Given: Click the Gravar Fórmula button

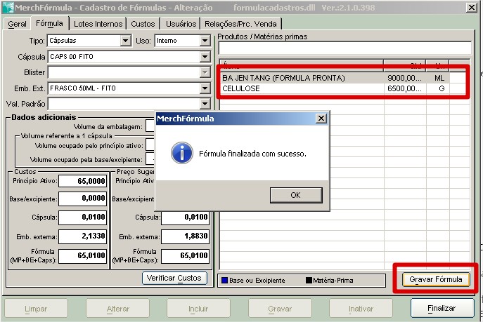Looking at the screenshot, I should point(436,279).
